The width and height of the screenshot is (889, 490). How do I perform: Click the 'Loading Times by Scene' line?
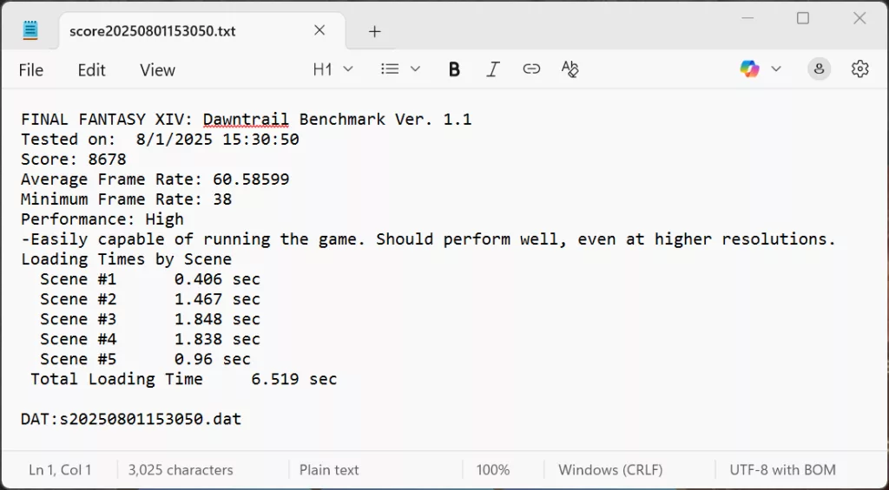pyautogui.click(x=127, y=259)
